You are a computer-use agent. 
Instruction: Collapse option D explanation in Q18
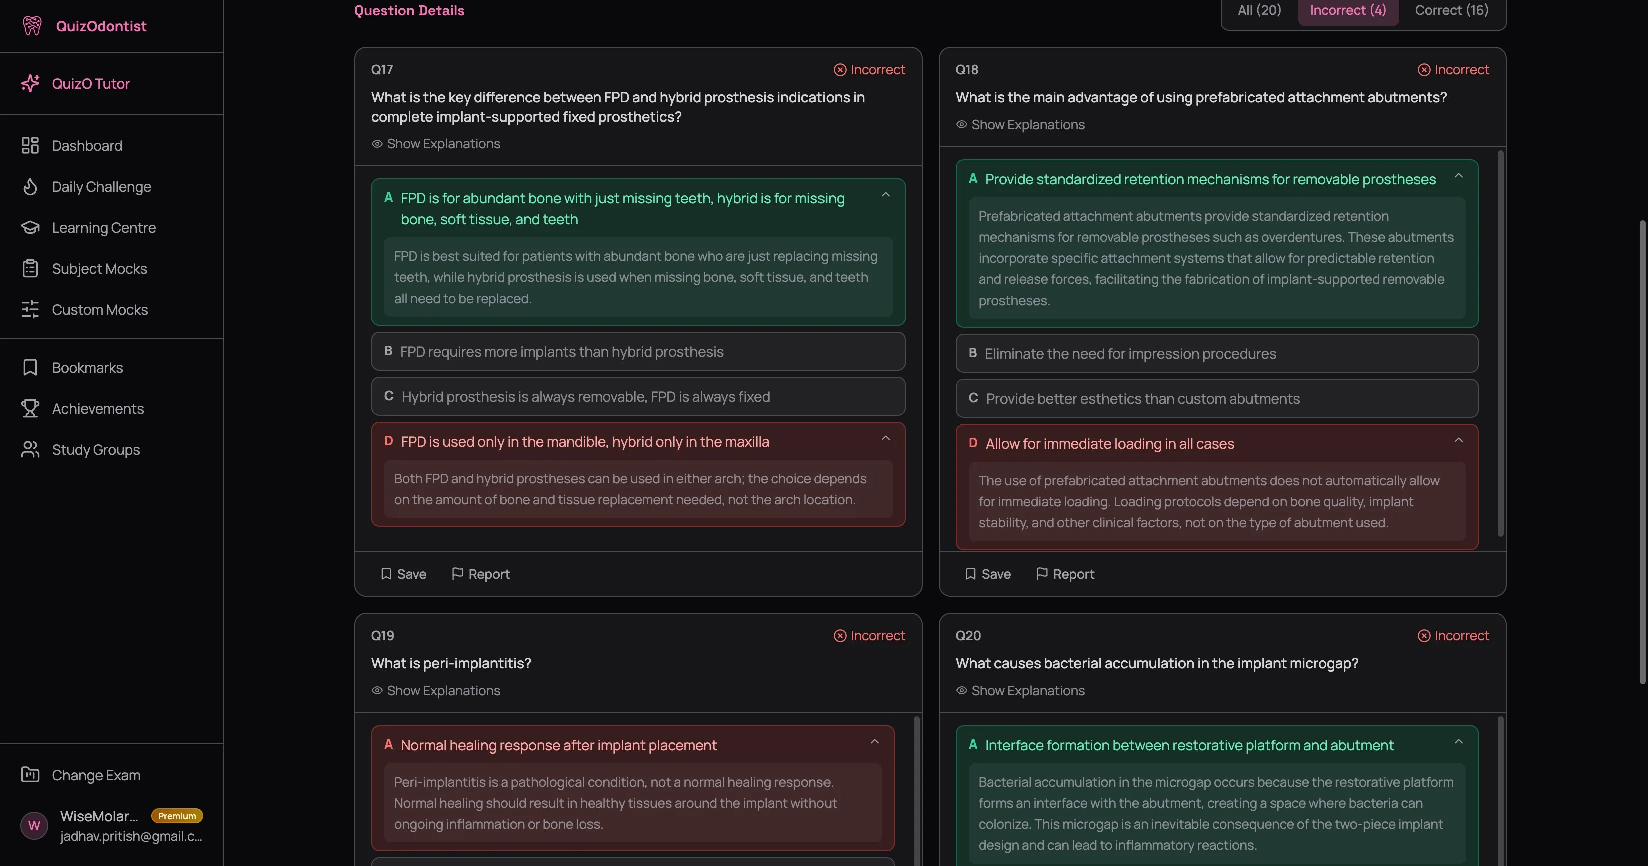tap(1459, 440)
